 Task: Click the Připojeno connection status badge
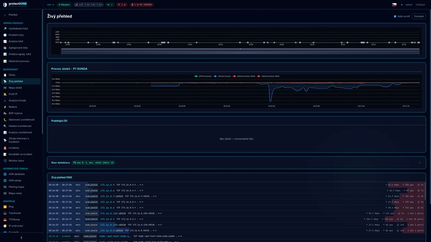pos(64,5)
